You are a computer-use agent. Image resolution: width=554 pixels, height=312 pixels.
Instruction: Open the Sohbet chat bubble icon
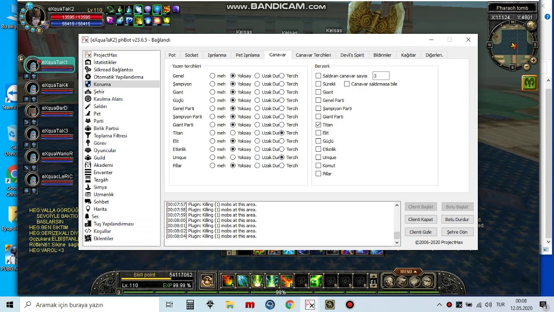coord(88,202)
